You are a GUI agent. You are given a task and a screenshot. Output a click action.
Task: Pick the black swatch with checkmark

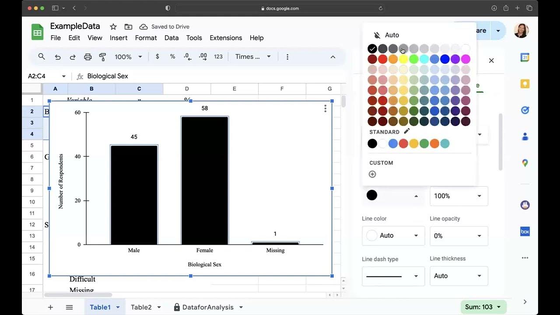coord(372,49)
